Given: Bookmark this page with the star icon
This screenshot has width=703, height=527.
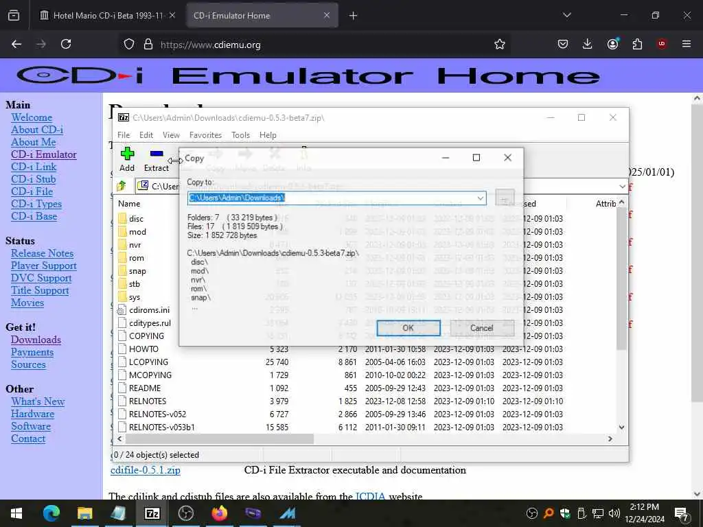Looking at the screenshot, I should (x=500, y=44).
